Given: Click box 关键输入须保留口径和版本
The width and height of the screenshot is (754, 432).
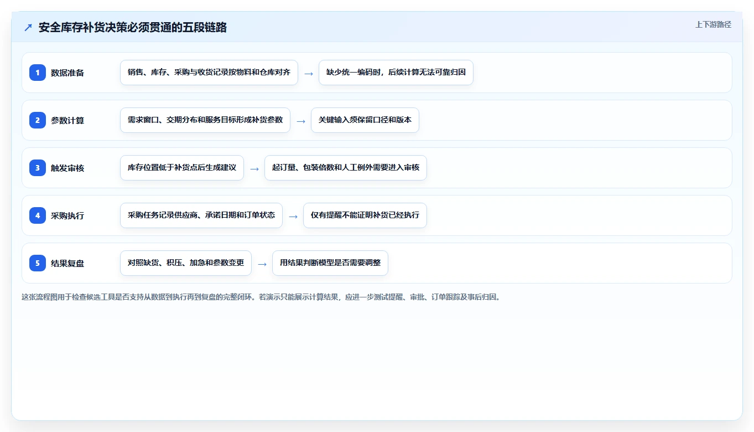Looking at the screenshot, I should coord(365,120).
